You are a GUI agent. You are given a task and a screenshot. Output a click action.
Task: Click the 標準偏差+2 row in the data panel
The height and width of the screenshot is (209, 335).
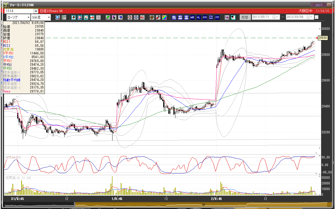23,72
